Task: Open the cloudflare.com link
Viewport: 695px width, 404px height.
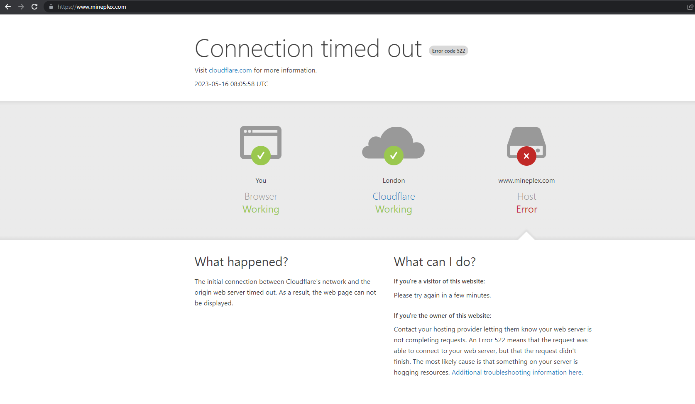Action: [x=230, y=70]
